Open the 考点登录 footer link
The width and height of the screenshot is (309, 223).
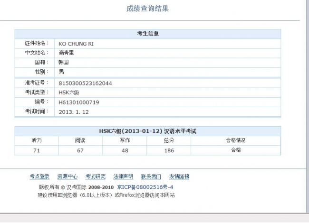coord(39,177)
